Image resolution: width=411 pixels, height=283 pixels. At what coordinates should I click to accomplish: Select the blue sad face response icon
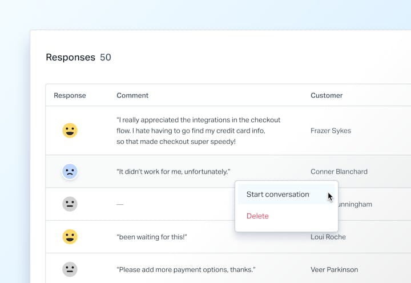(70, 171)
